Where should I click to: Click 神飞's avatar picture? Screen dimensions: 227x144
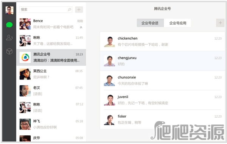25,124
